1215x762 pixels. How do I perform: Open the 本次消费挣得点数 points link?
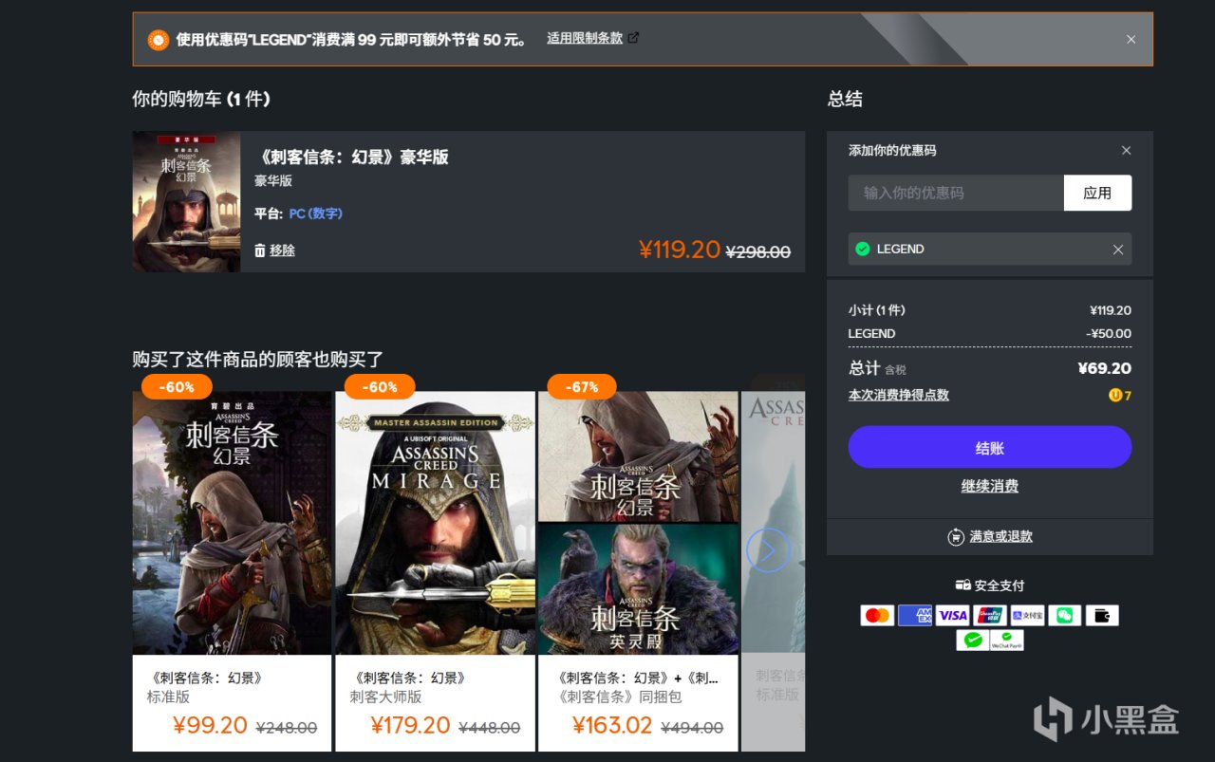tap(898, 396)
